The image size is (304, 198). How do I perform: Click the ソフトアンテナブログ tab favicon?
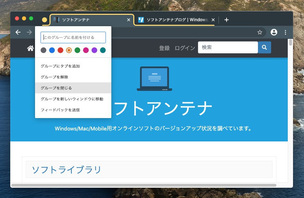(141, 19)
